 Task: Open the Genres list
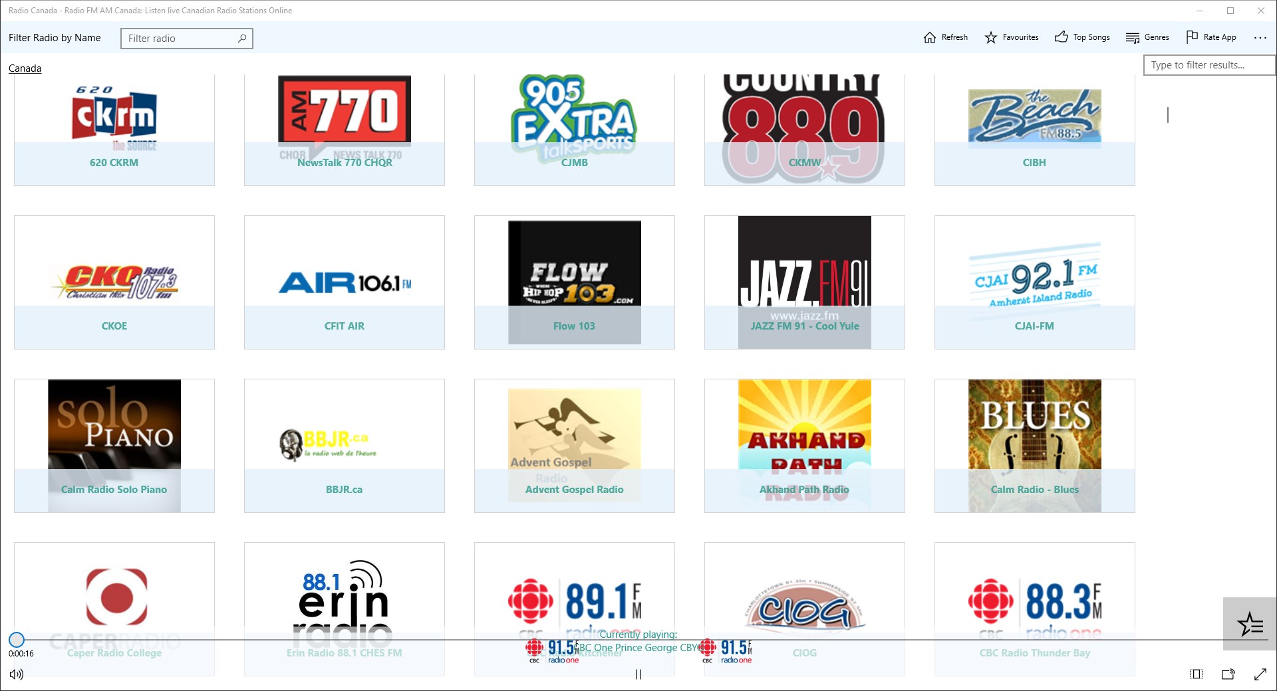pyautogui.click(x=1147, y=37)
